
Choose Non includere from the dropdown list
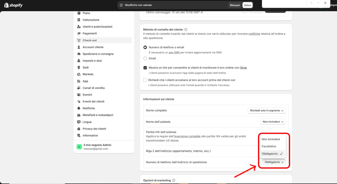271,139
